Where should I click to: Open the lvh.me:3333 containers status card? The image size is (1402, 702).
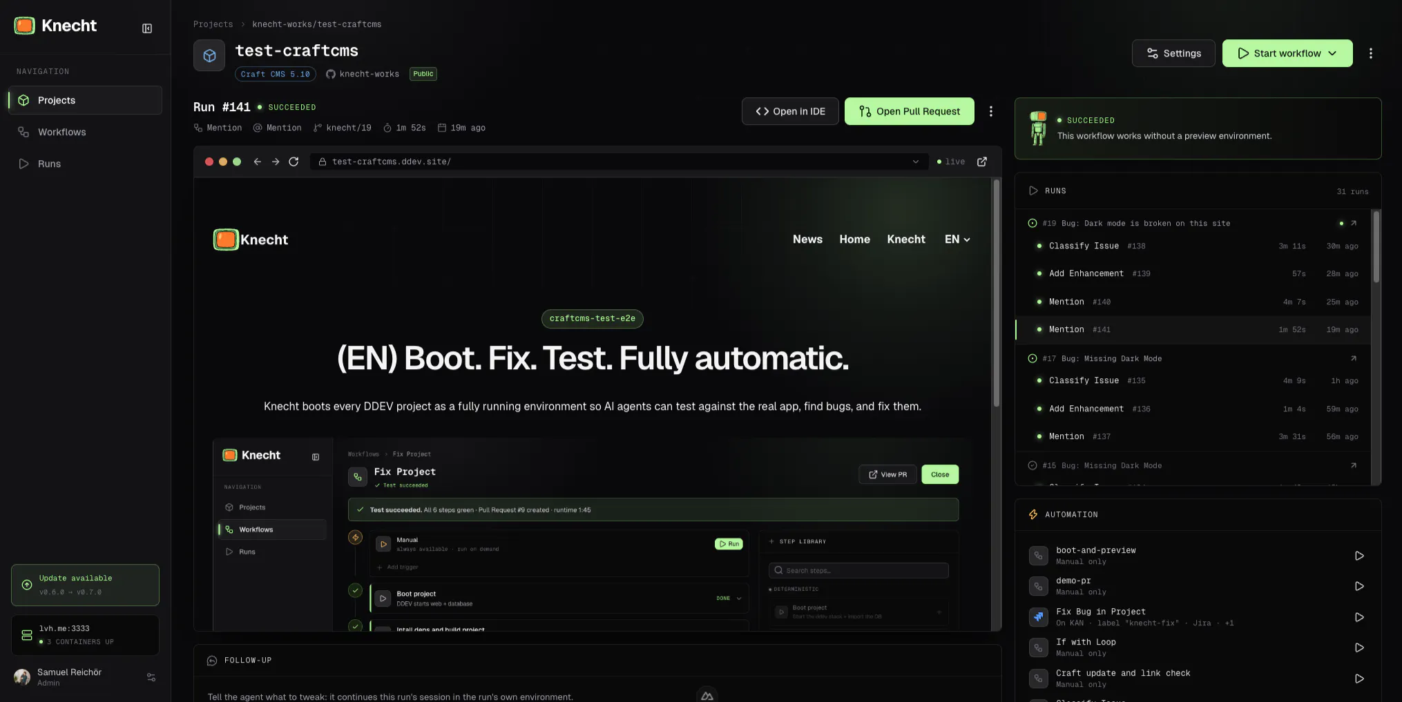point(85,635)
